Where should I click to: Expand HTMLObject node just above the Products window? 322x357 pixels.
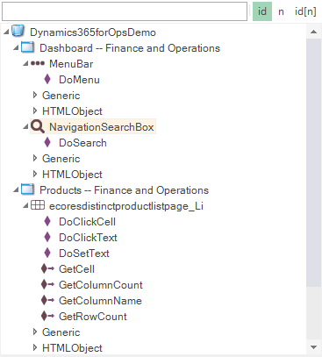tap(35, 174)
